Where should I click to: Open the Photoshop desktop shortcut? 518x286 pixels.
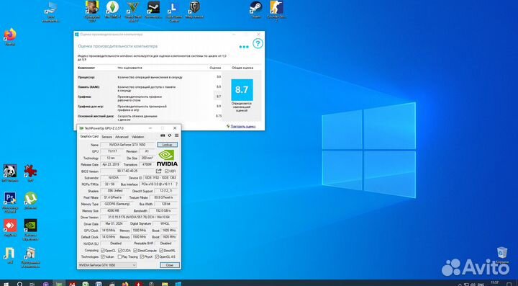(x=10, y=202)
